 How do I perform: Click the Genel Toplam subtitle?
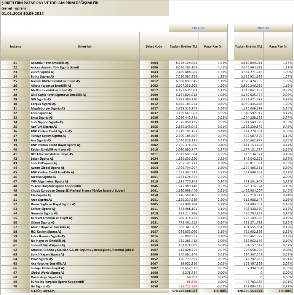14,8
